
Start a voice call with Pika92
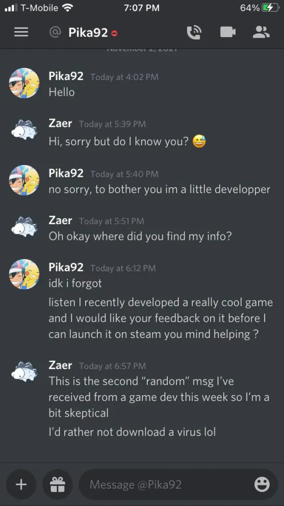194,32
